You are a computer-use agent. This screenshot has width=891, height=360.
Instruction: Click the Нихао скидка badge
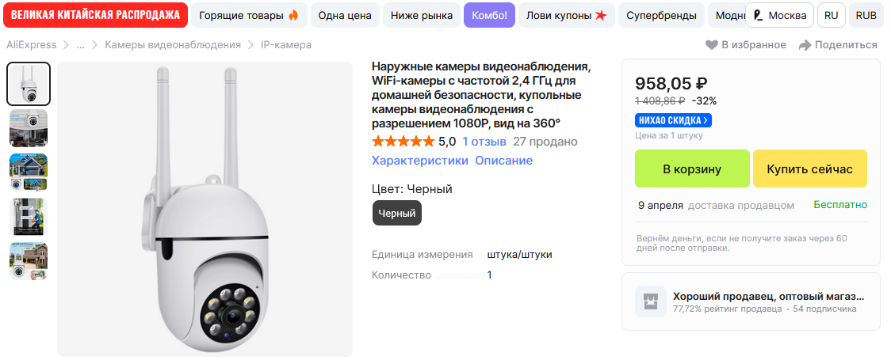click(x=673, y=120)
